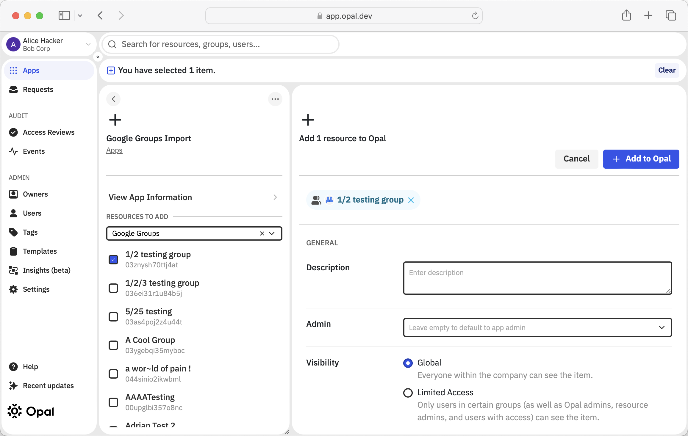Select the Limited Access radio button
This screenshot has height=436, width=688.
pyautogui.click(x=408, y=393)
